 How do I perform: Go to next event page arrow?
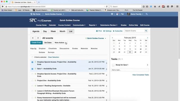(x=38, y=38)
